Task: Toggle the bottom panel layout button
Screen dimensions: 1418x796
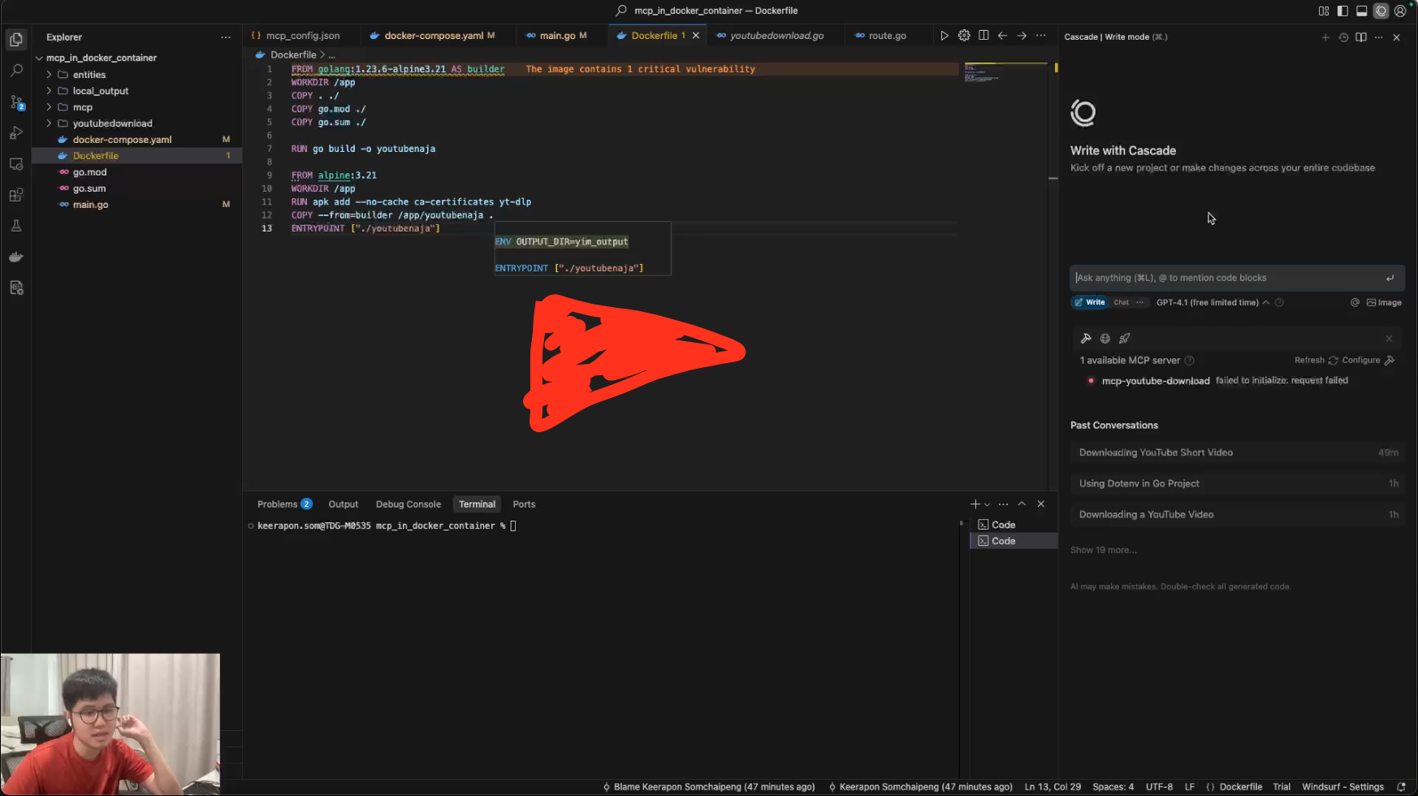Action: [1362, 11]
